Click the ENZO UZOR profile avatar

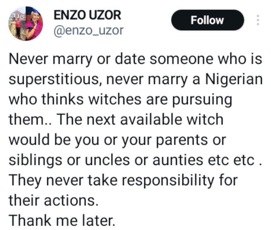tap(26, 23)
